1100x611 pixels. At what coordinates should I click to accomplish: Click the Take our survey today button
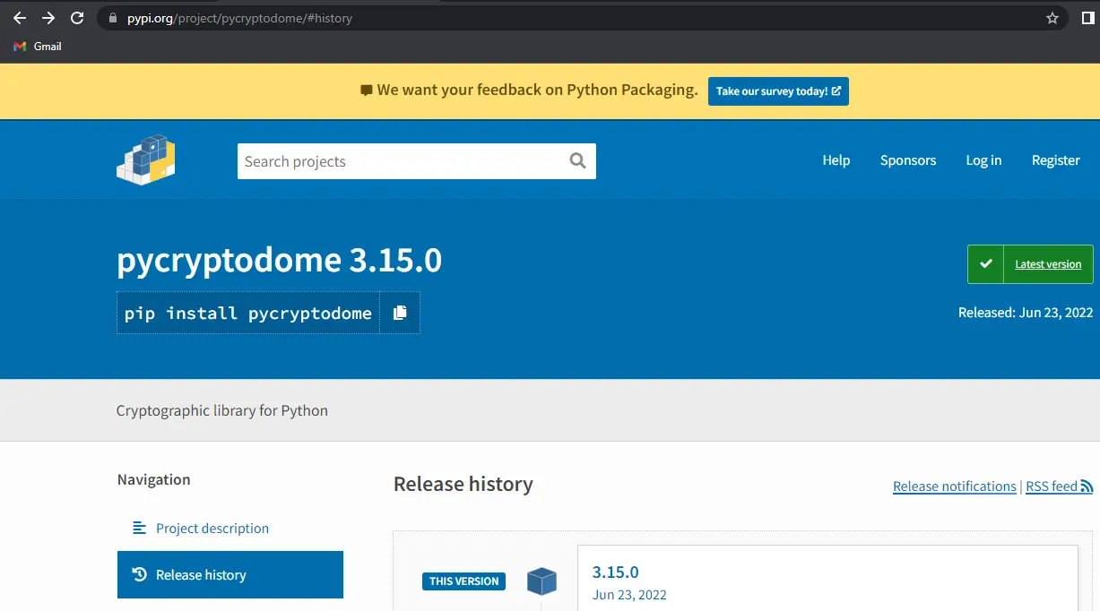point(778,91)
